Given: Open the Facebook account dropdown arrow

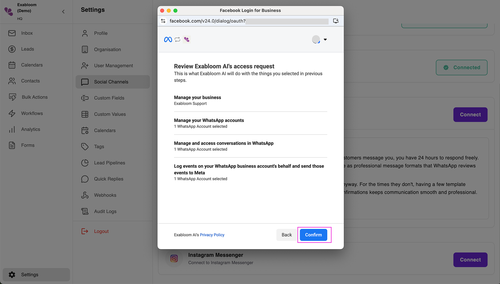Looking at the screenshot, I should tap(325, 39).
